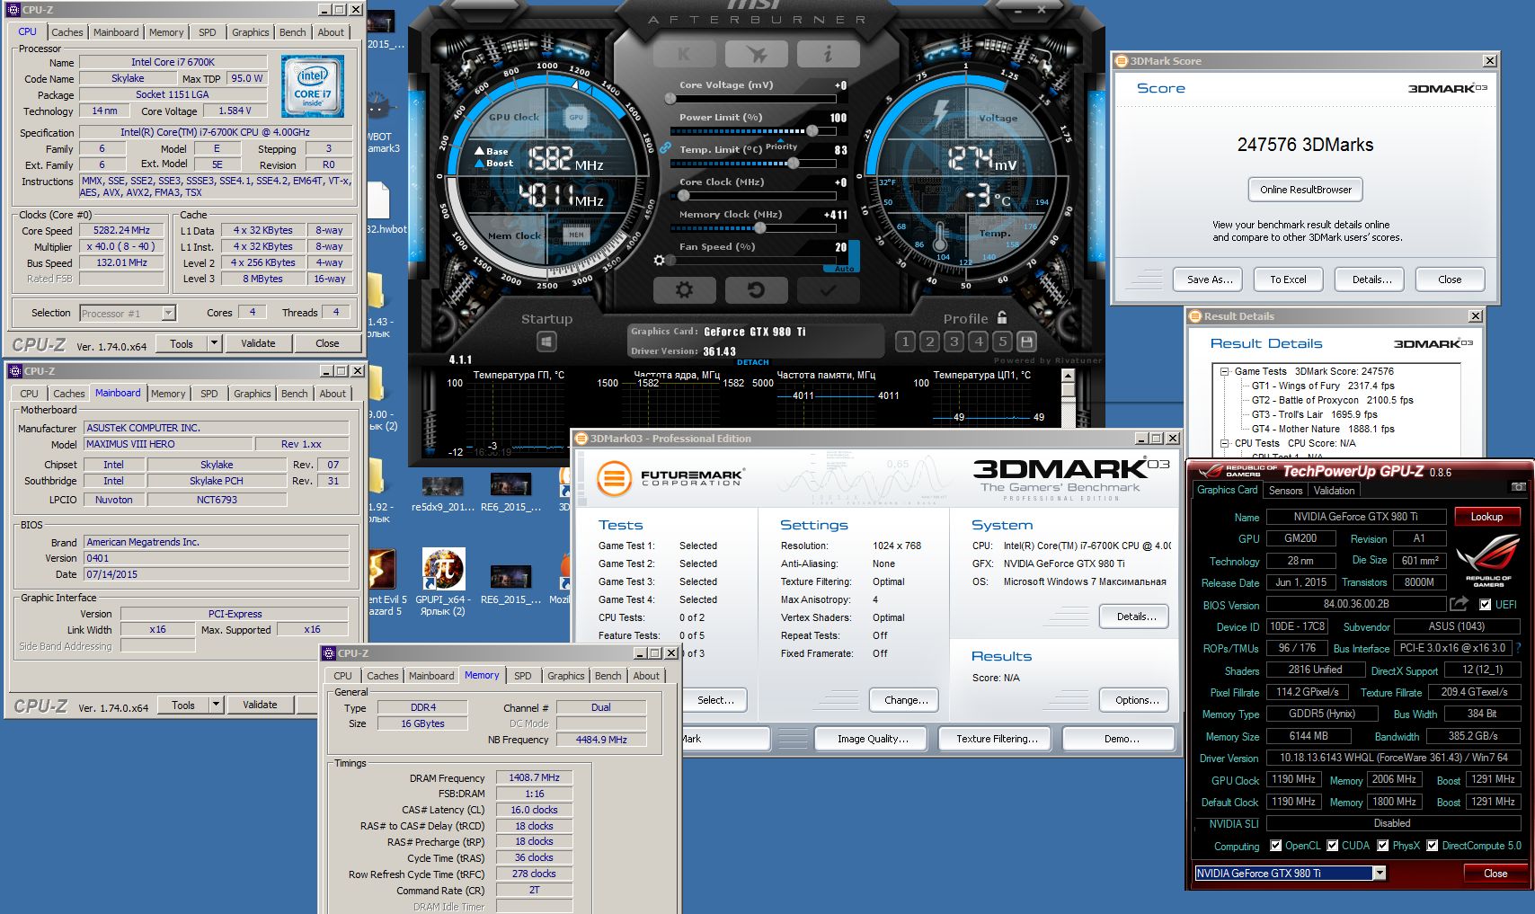Toggle the PhysX checkbox in GPU-Z
The width and height of the screenshot is (1535, 914).
pyautogui.click(x=1383, y=846)
